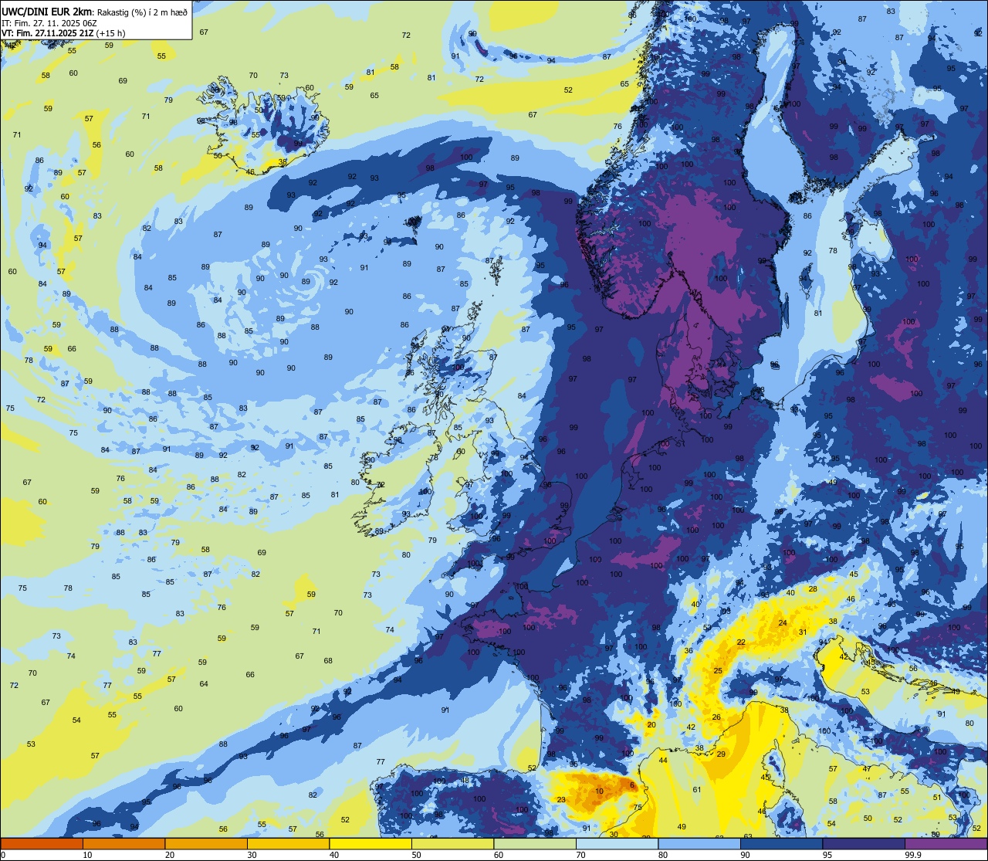Click the "IT: Fim. 27. 11. 2025 06Z" line

tap(49, 23)
